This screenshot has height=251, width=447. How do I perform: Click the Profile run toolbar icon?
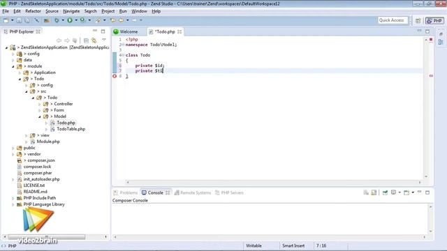click(82, 20)
